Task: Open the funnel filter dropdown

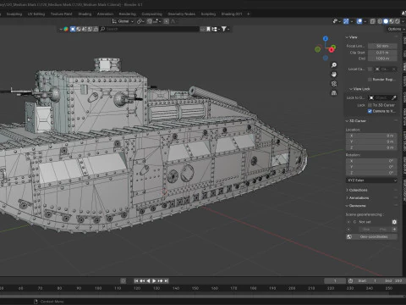Action: click(225, 29)
